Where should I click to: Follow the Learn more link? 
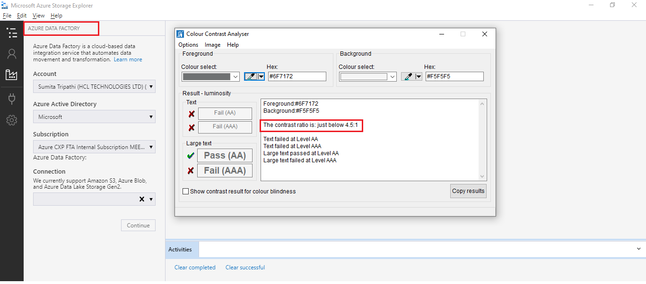click(x=128, y=59)
